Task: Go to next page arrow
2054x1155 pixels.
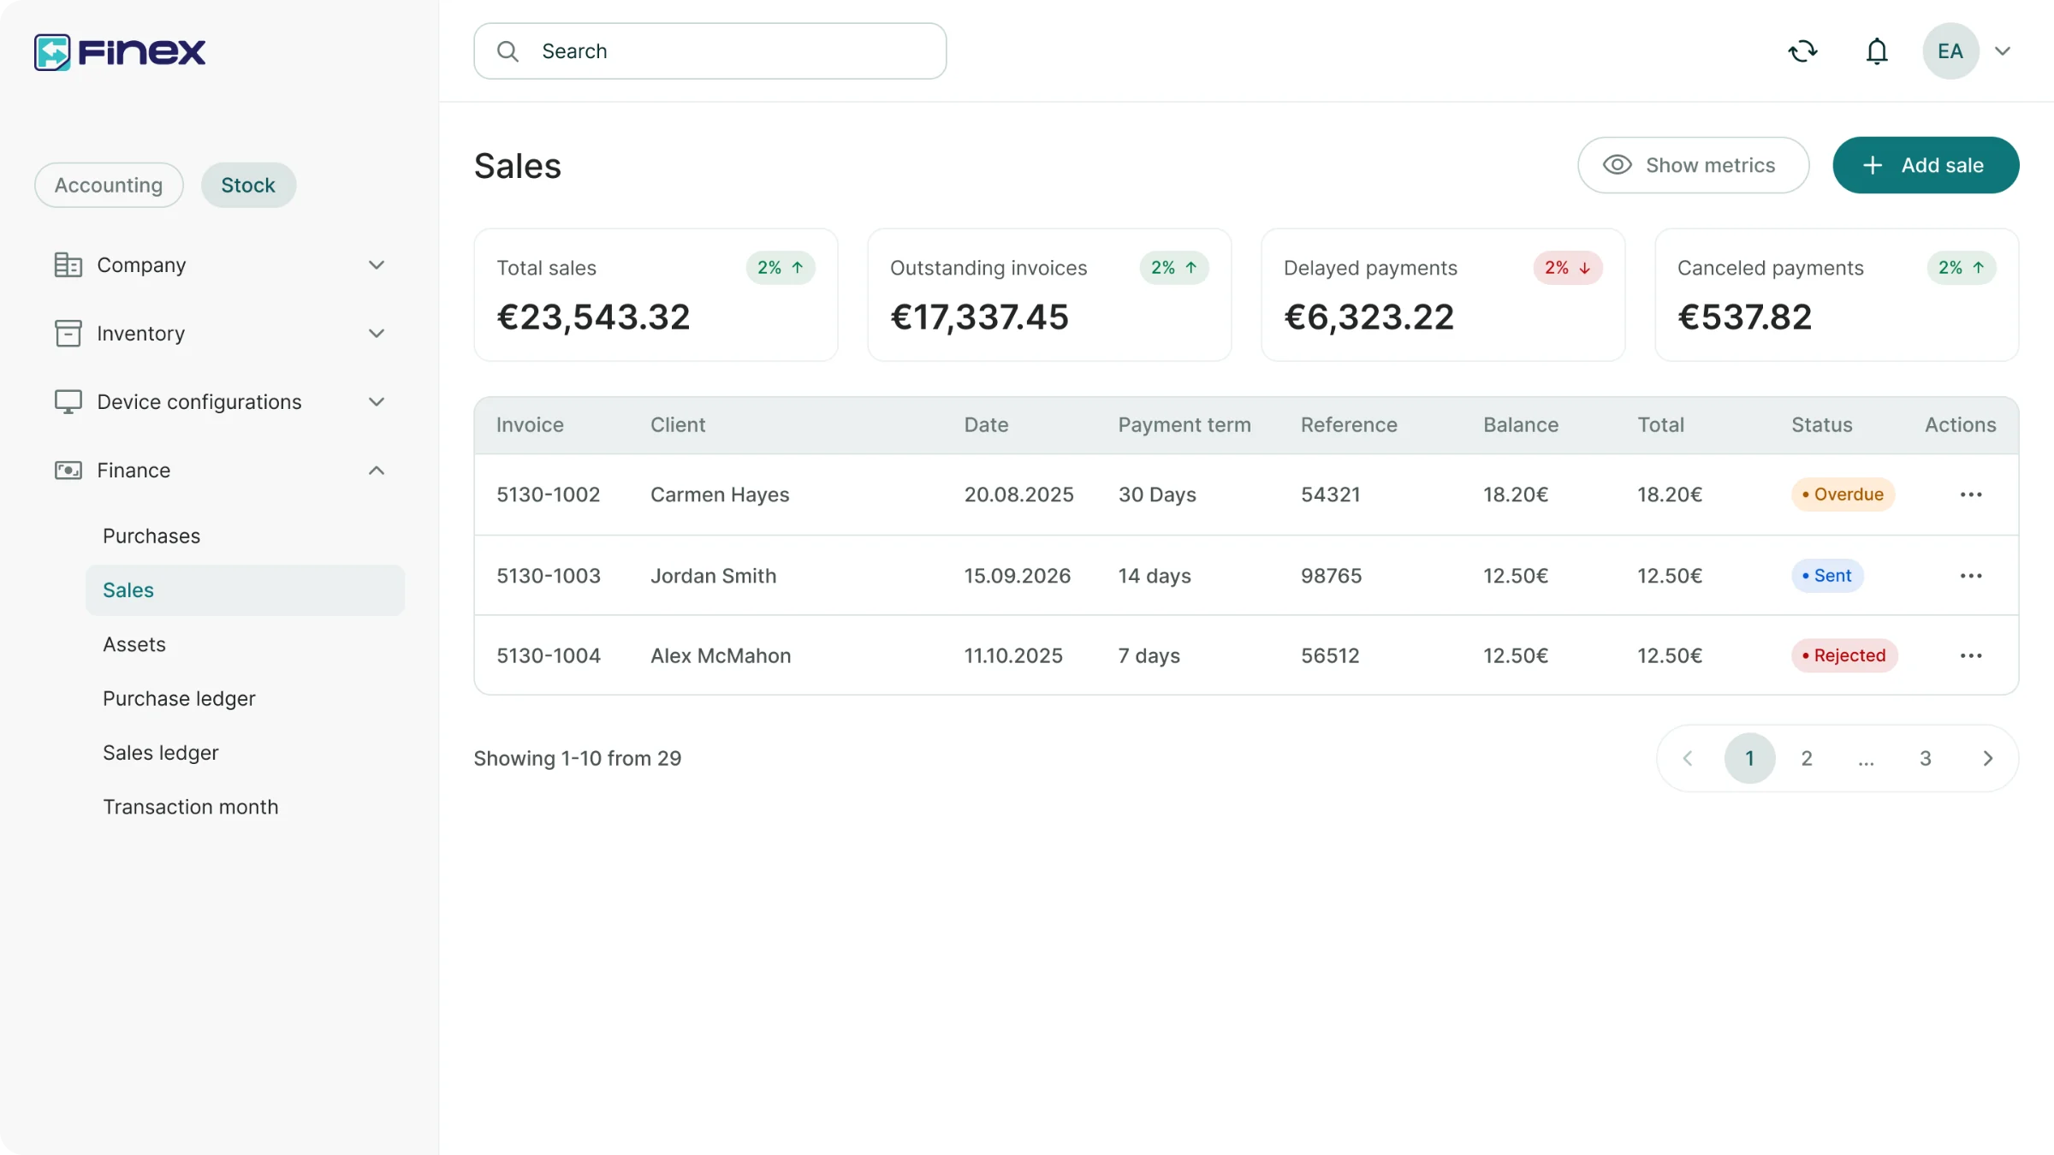Action: tap(1987, 758)
